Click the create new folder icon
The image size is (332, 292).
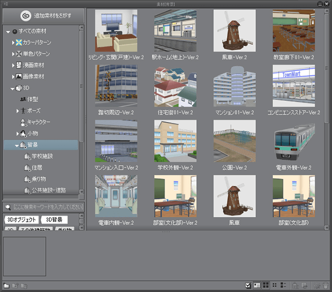pyautogui.click(x=6, y=285)
